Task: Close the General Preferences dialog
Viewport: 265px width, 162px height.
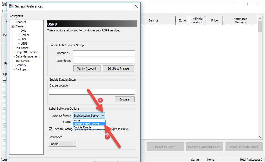Action: pos(136,6)
